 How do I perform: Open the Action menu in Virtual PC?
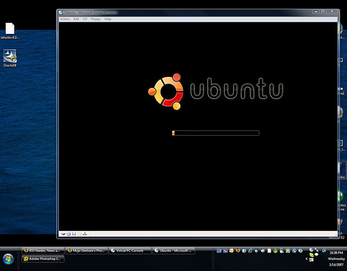pos(65,19)
